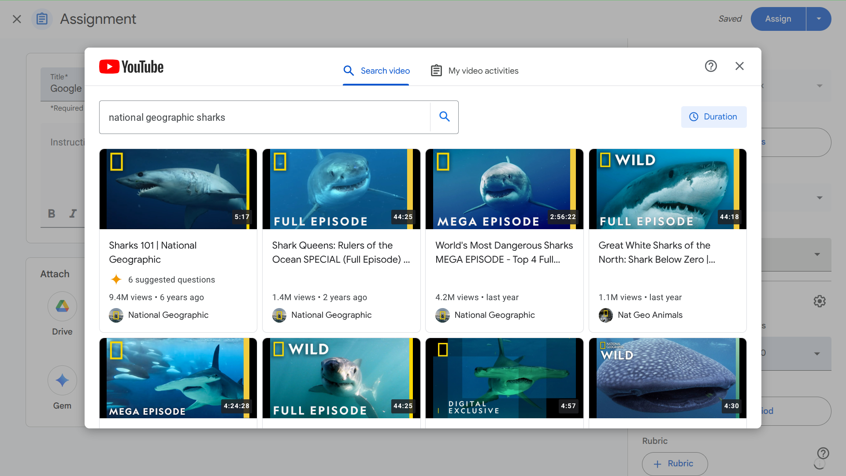The height and width of the screenshot is (476, 846).
Task: Click the Assign button
Action: click(x=778, y=19)
